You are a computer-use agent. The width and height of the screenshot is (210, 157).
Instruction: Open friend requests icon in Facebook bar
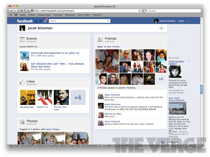(36, 21)
